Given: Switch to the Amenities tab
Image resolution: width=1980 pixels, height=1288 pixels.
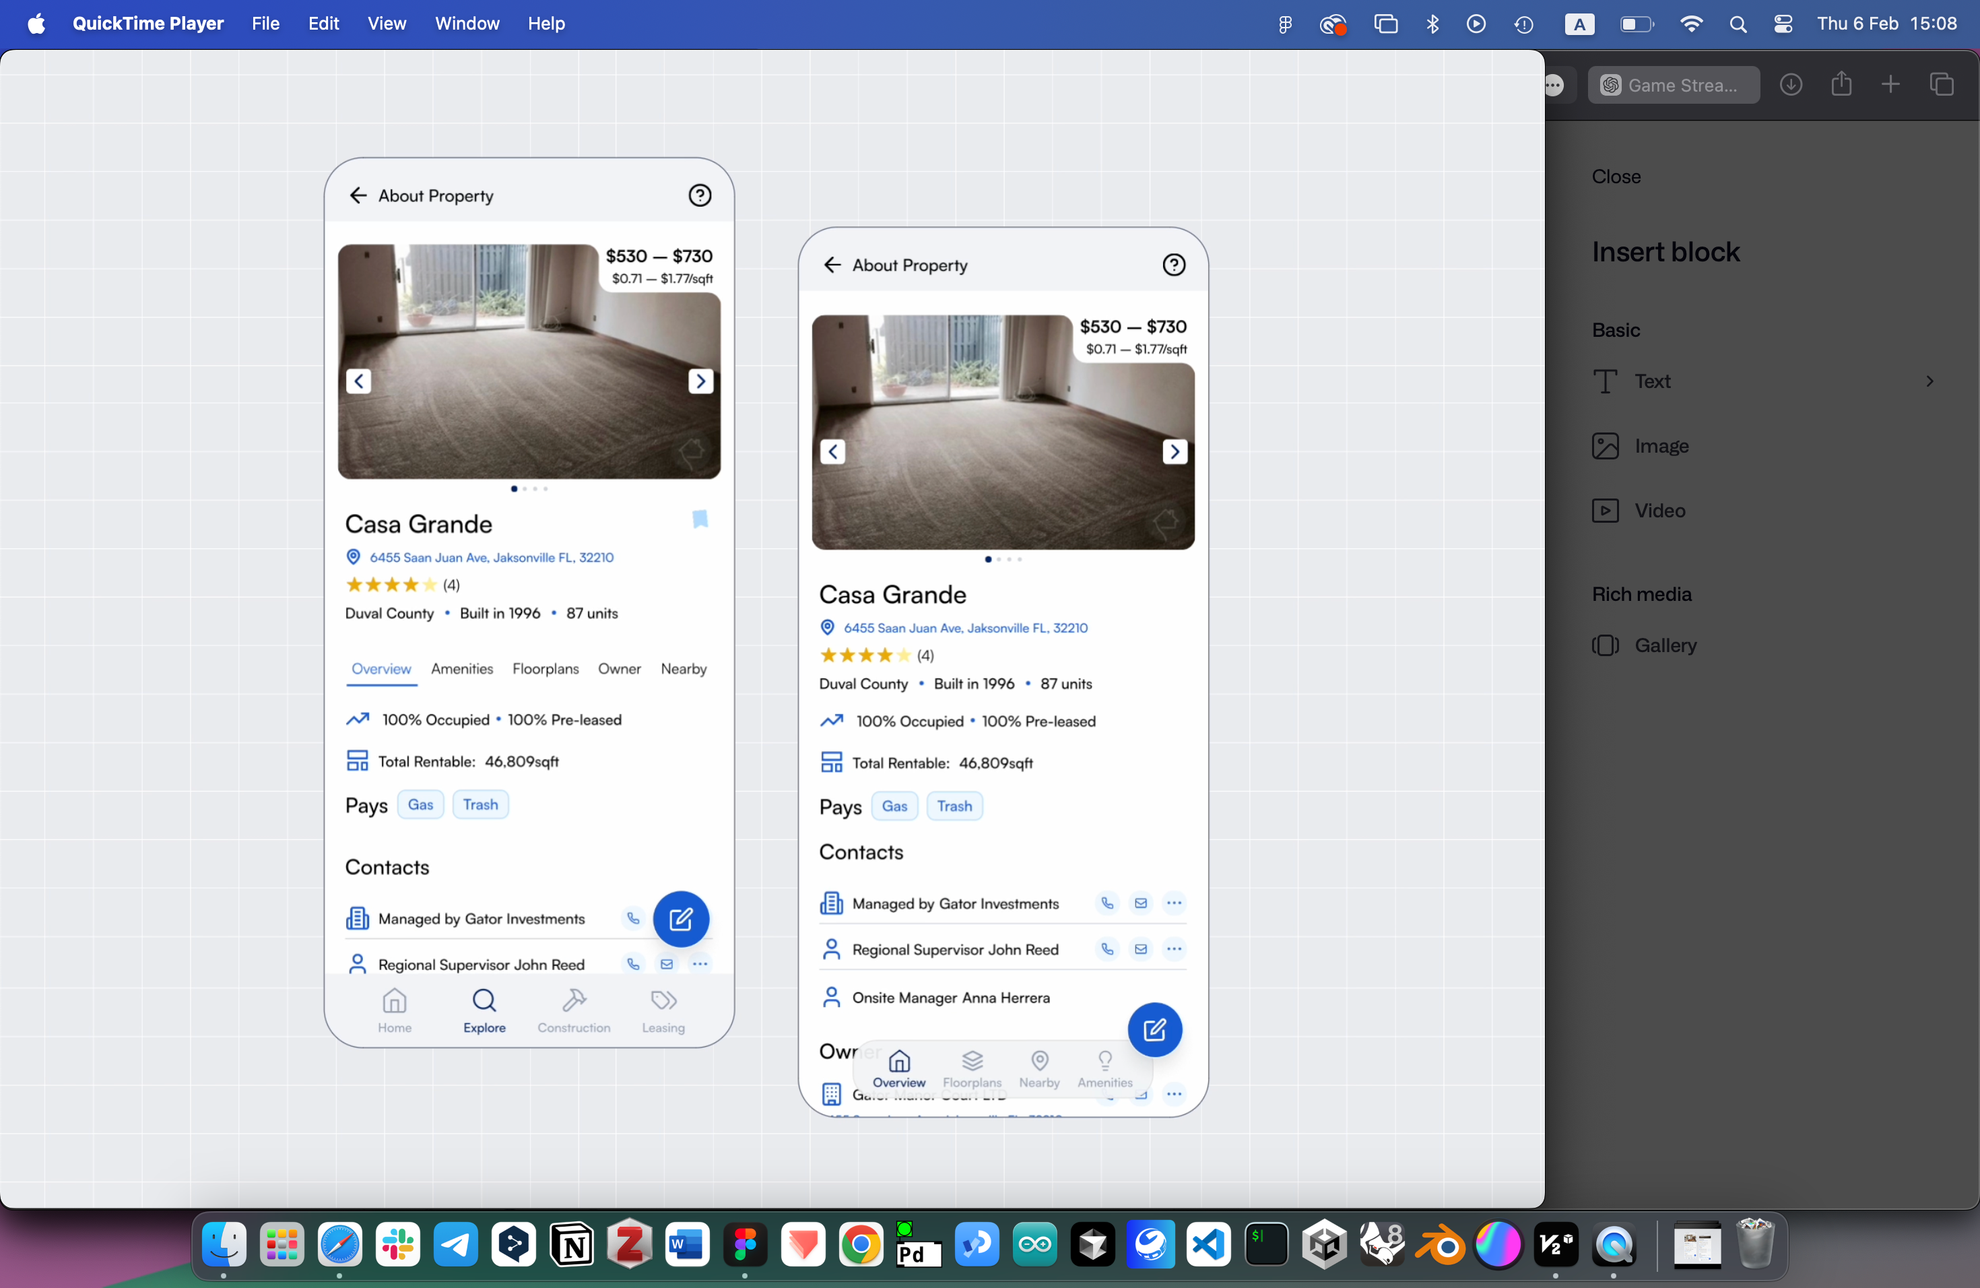Looking at the screenshot, I should coord(463,669).
